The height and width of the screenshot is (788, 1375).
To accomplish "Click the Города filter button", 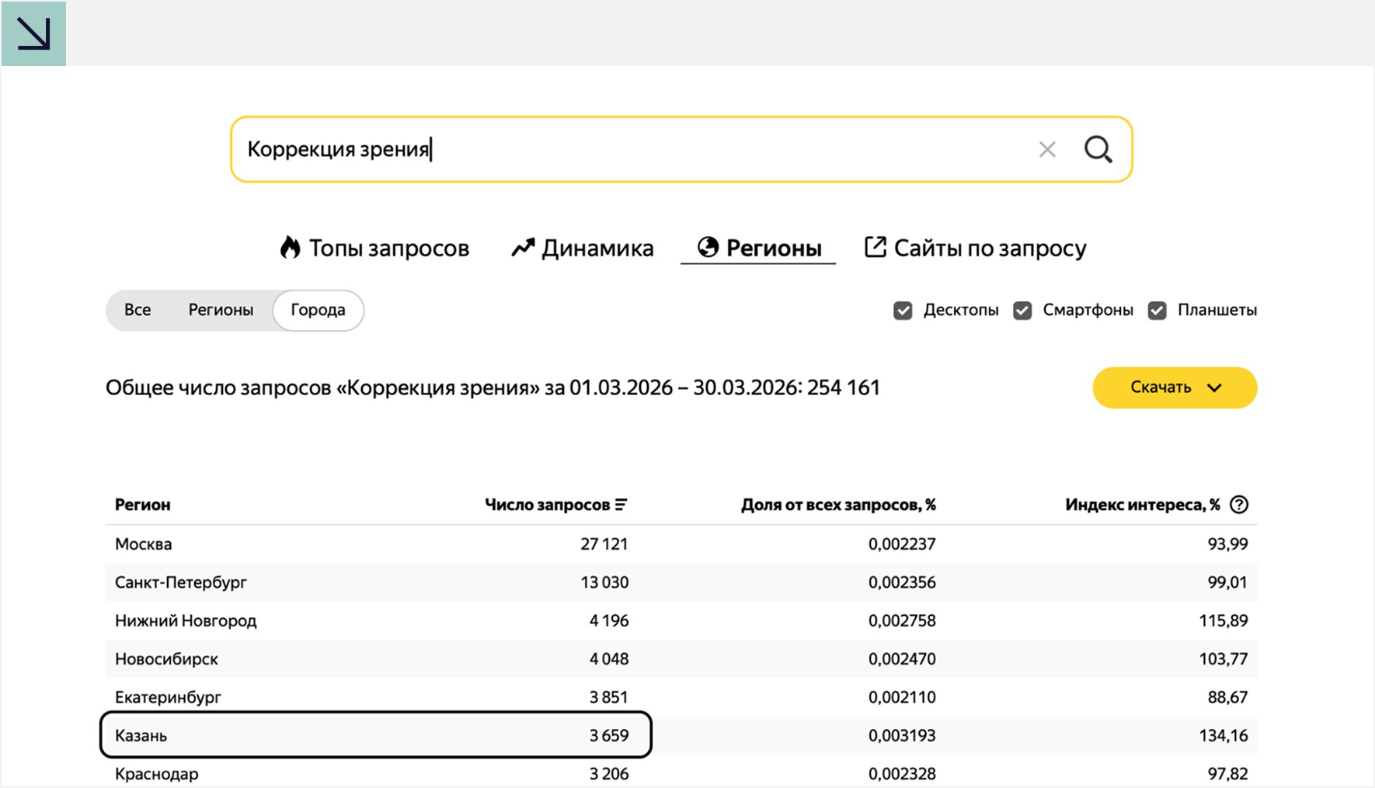I will pyautogui.click(x=318, y=310).
